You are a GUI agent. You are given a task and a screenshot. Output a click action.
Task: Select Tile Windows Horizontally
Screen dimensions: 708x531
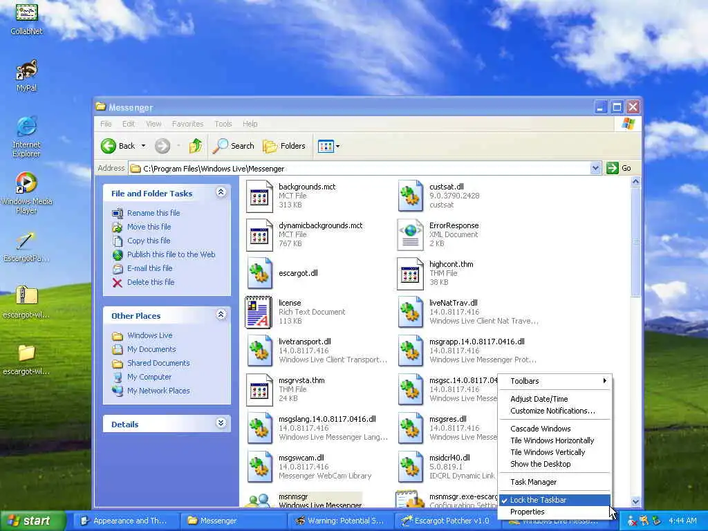[x=555, y=440]
